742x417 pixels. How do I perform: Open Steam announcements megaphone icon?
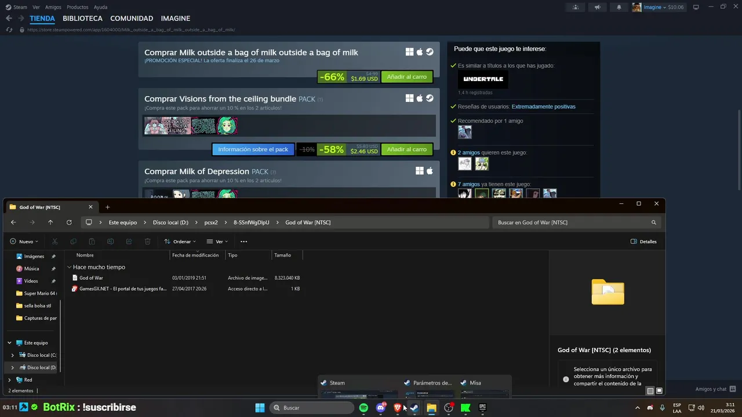click(597, 7)
